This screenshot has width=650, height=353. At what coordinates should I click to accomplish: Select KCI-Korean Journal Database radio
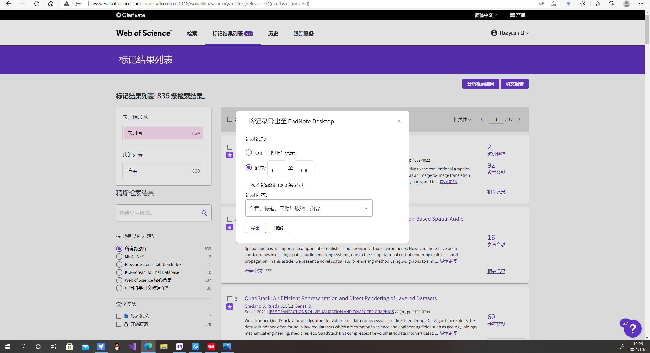coord(119,272)
